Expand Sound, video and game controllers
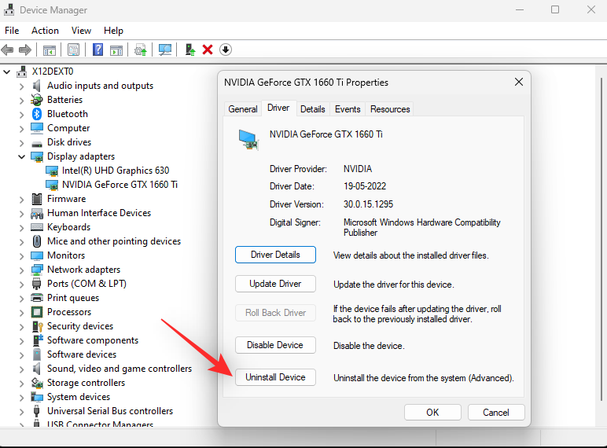The width and height of the screenshot is (607, 448). pos(21,369)
